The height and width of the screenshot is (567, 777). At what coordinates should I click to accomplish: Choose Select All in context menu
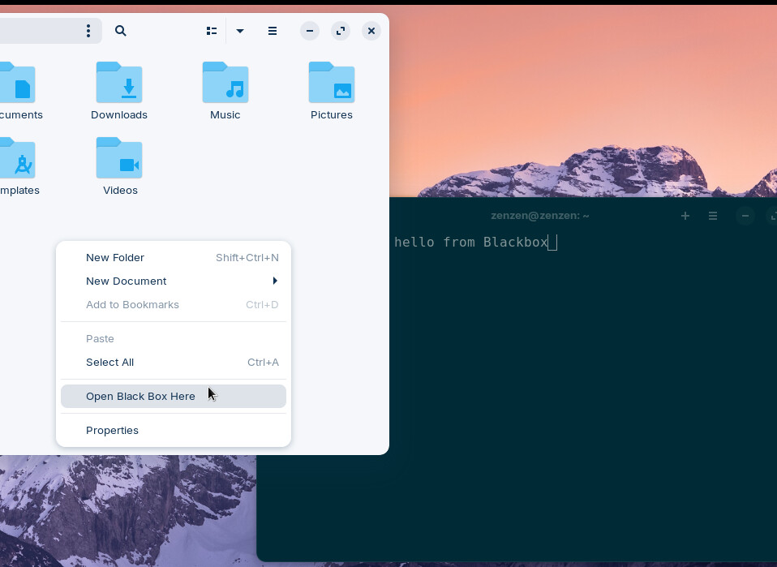[x=174, y=363]
